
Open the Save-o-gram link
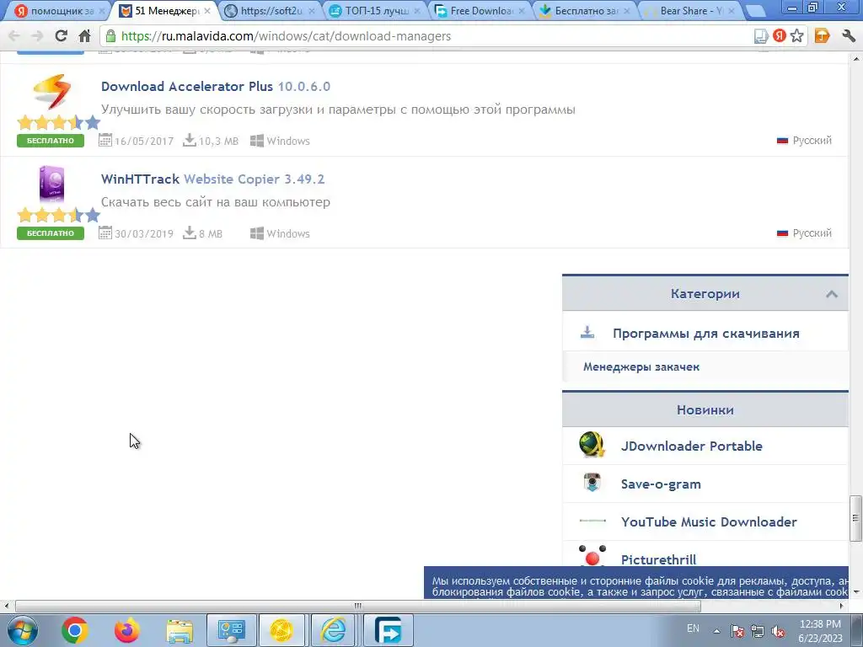[x=661, y=484]
